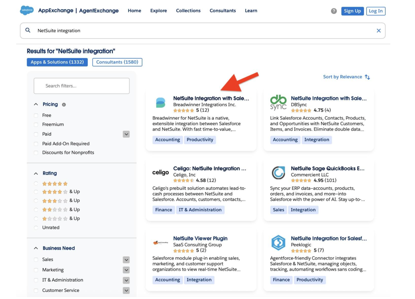Expand the Paid pricing options

click(126, 134)
